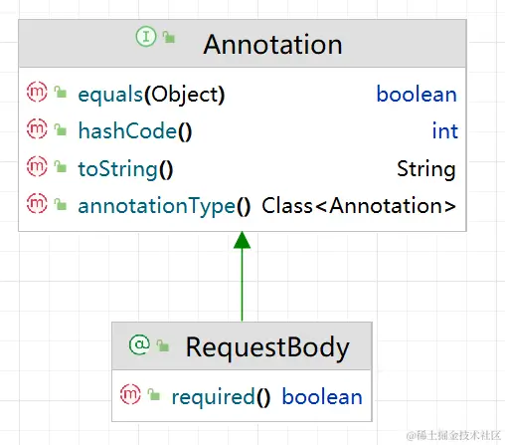This screenshot has width=505, height=445.
Task: Click the Class<Annotation> return type
Action: coord(359,205)
